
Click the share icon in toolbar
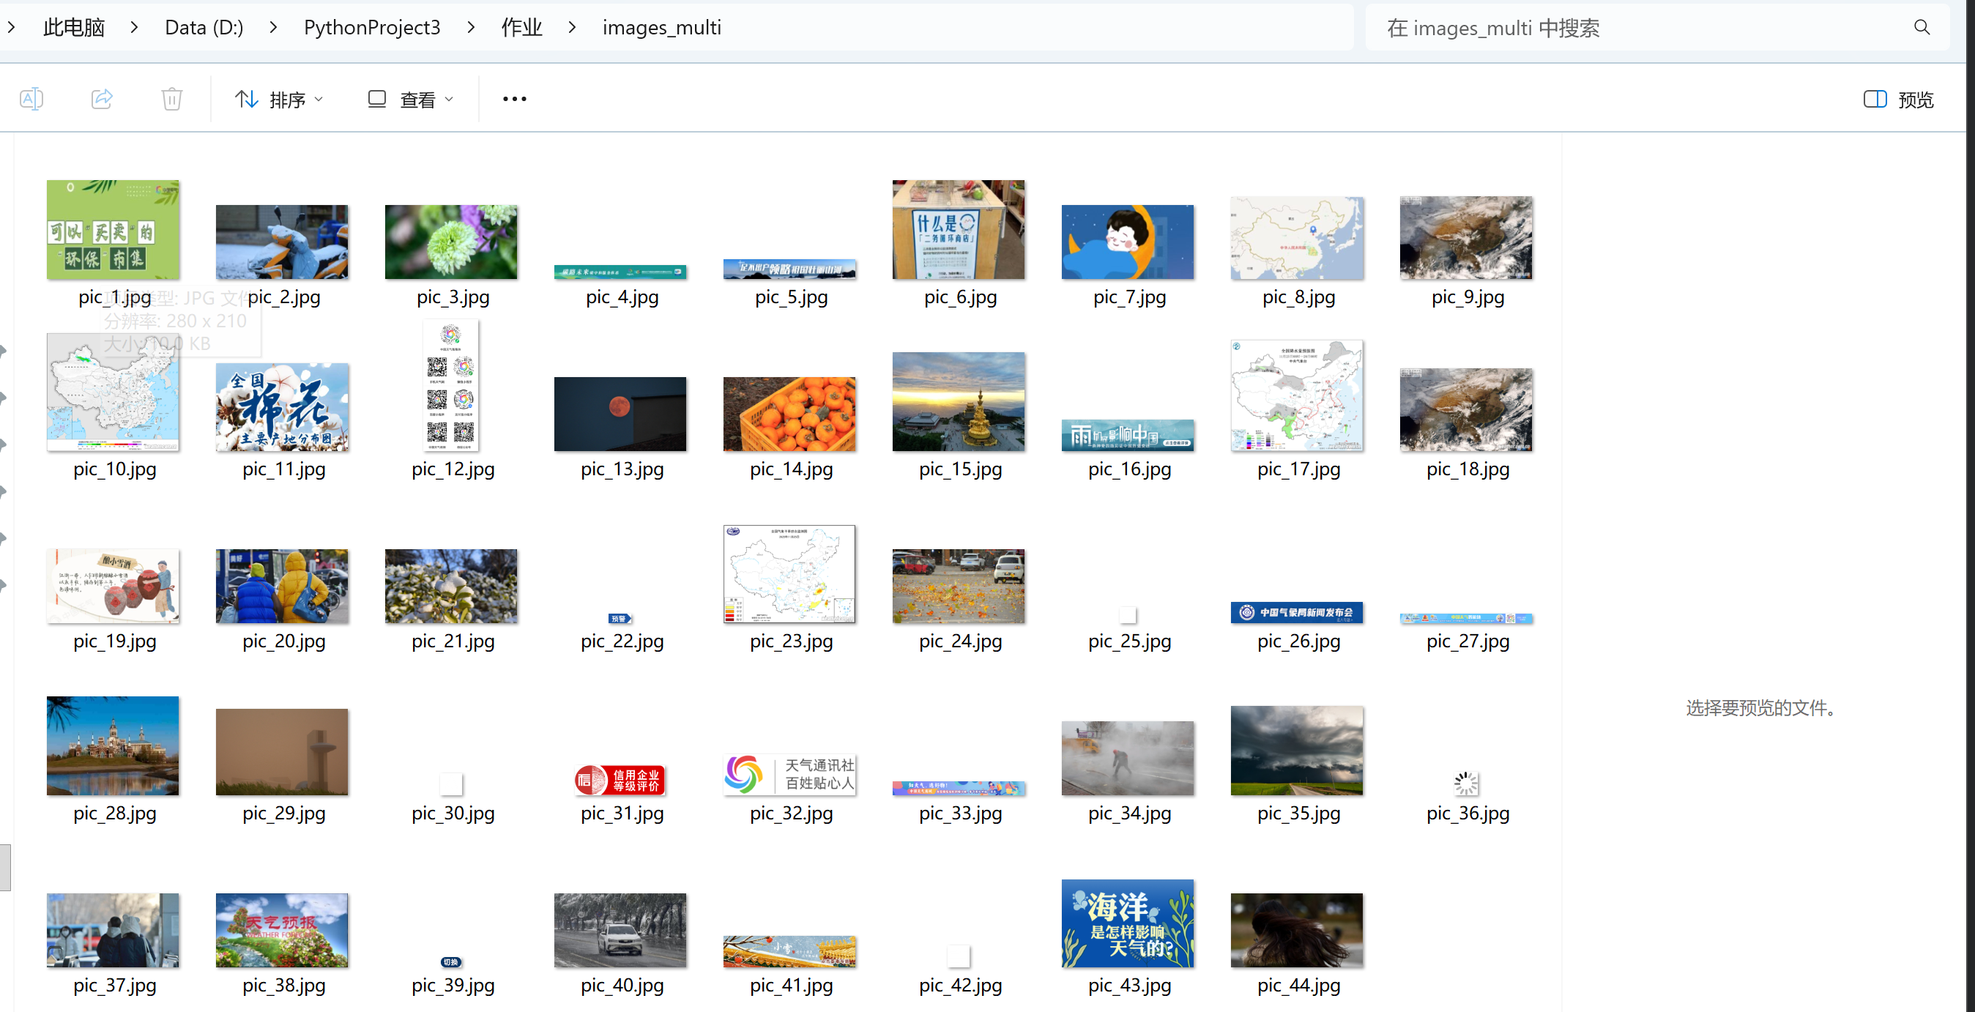102,99
